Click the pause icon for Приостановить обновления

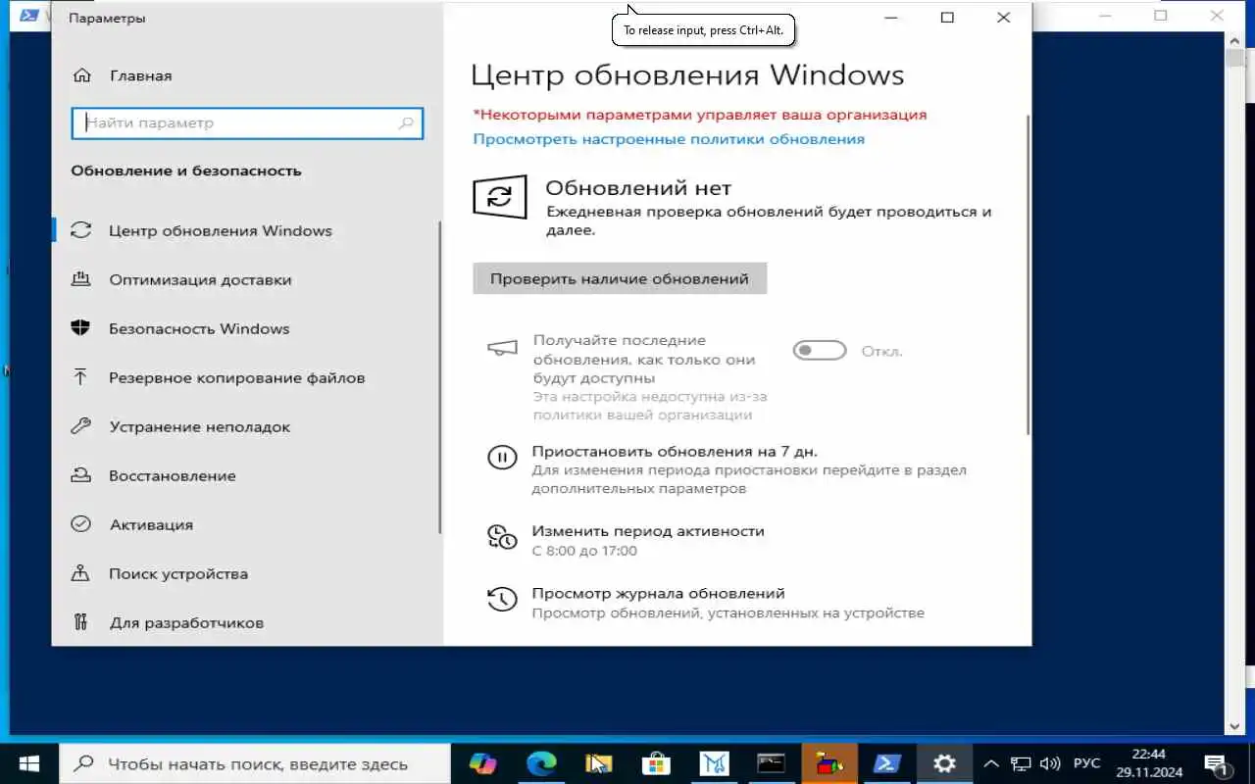pos(502,457)
